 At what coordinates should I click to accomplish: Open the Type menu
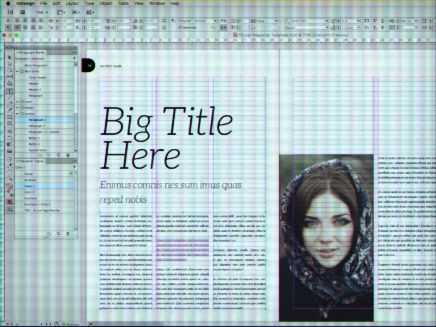[x=89, y=3]
